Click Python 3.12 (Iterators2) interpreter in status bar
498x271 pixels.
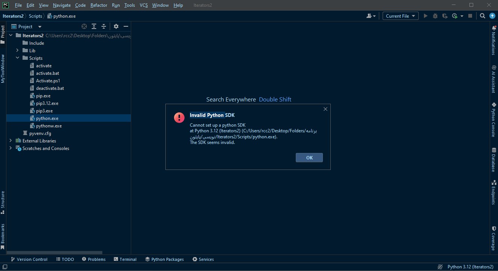tap(470, 267)
